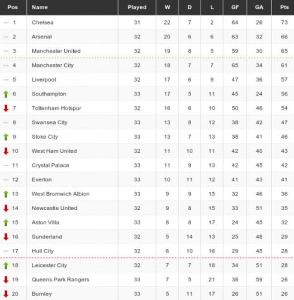Open the Manchester City team link
The width and height of the screenshot is (294, 300).
pyautogui.click(x=52, y=65)
